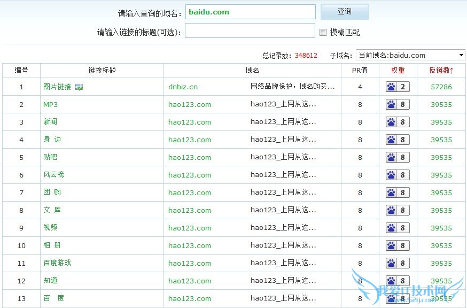Click the weight badge in the 新闻 row
The image size is (467, 308).
(x=398, y=122)
